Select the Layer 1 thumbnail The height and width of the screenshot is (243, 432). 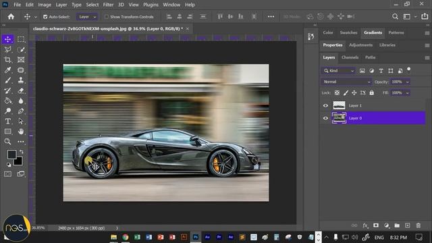pos(339,105)
